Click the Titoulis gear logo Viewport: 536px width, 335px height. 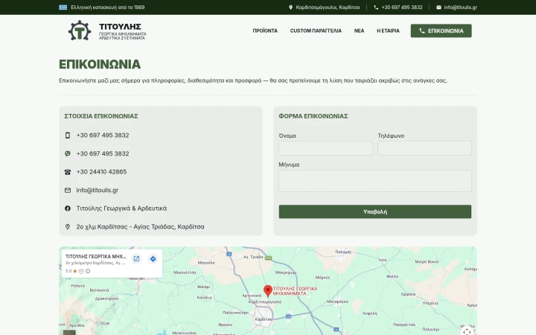coord(80,31)
